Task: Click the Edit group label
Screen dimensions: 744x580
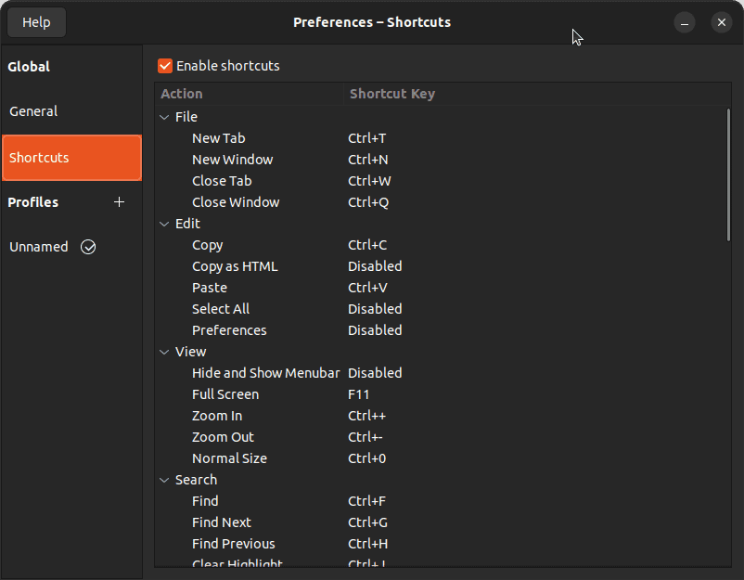Action: [187, 224]
